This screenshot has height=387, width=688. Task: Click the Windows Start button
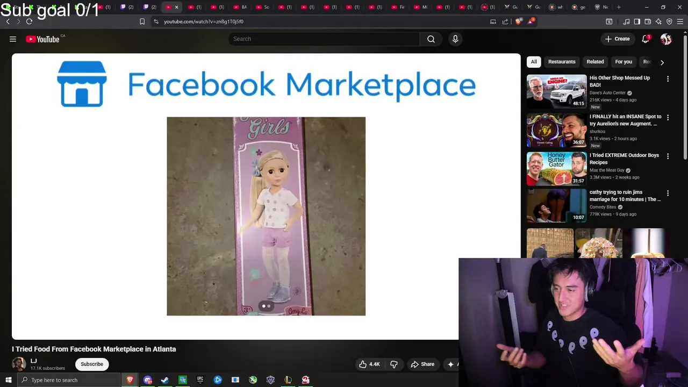(8, 380)
